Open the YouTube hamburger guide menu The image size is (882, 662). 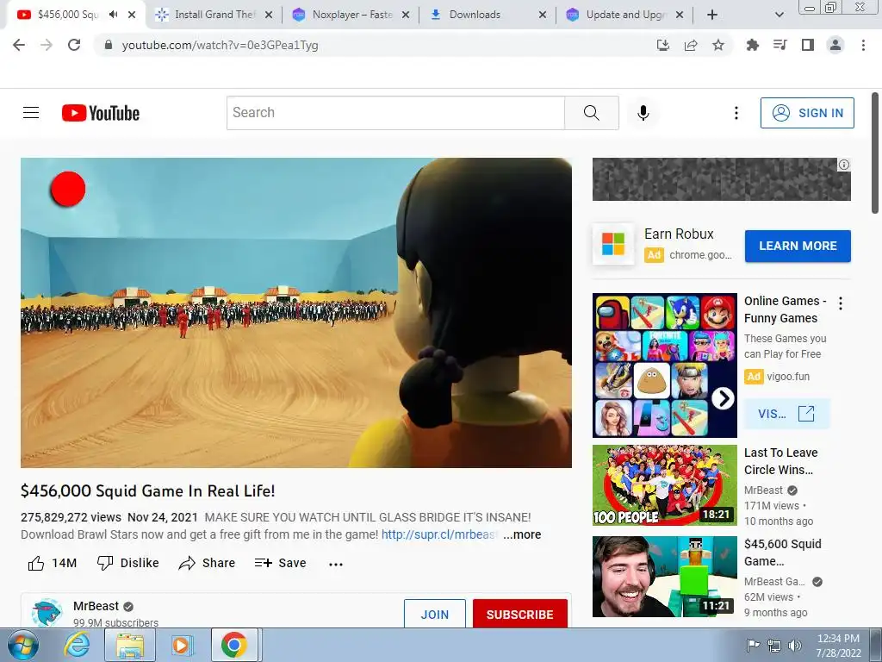pyautogui.click(x=31, y=113)
